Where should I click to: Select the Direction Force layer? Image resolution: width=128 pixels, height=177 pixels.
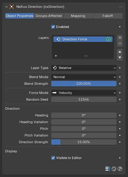coord(83,39)
